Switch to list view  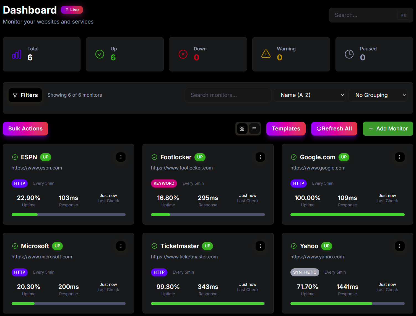click(254, 129)
